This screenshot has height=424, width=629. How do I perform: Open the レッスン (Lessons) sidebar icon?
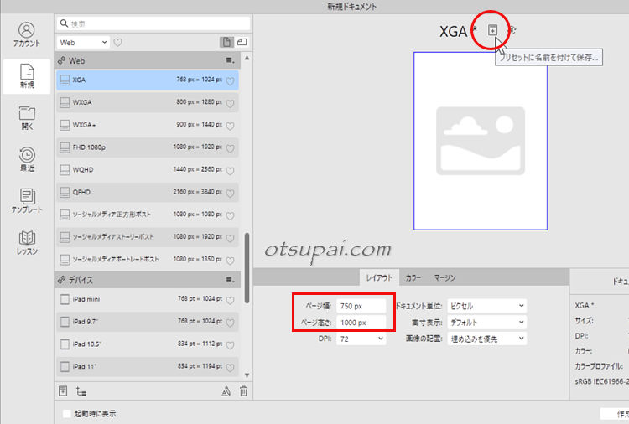(x=28, y=243)
